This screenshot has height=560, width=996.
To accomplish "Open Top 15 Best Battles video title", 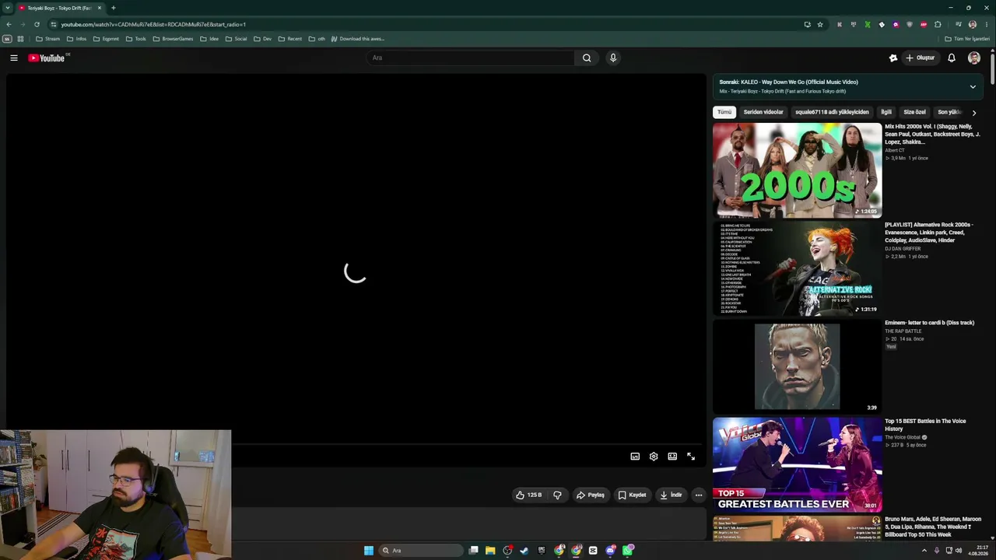I will coord(925,425).
